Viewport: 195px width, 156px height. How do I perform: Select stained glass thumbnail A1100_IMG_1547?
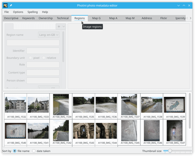click(x=174, y=132)
